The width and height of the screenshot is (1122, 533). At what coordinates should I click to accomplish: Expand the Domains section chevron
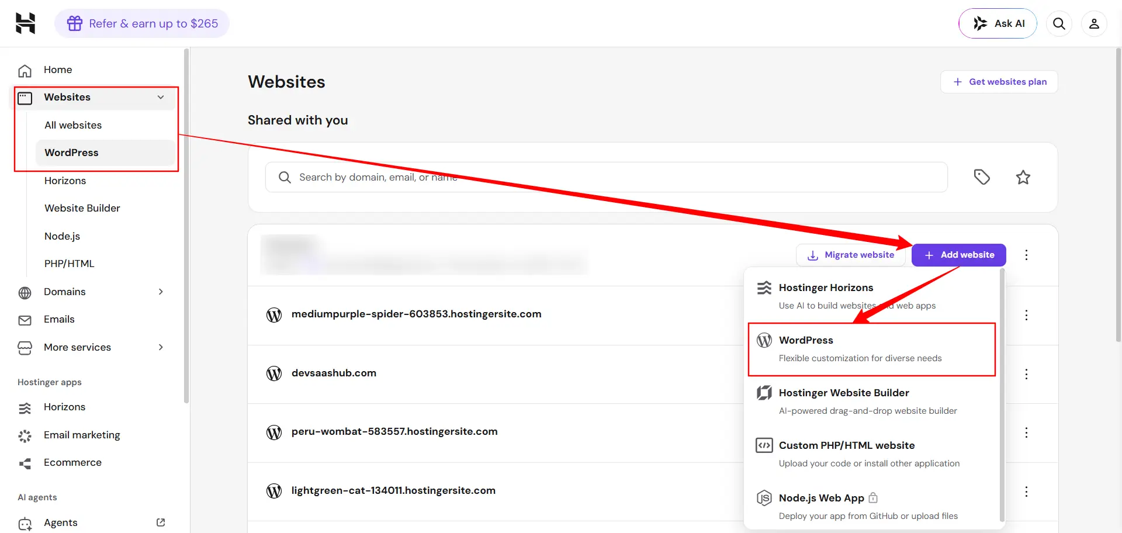[161, 292]
